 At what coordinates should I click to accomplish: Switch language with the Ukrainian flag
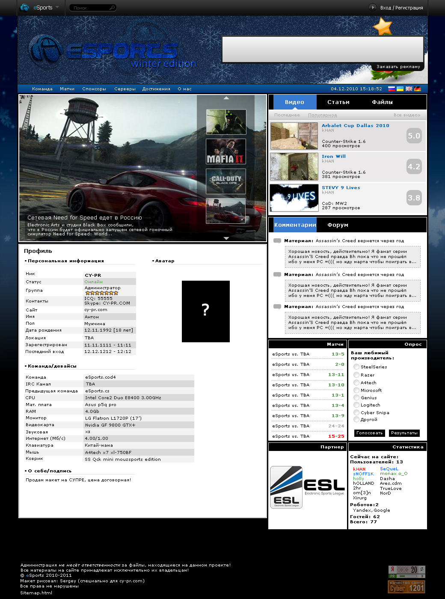pyautogui.click(x=400, y=89)
